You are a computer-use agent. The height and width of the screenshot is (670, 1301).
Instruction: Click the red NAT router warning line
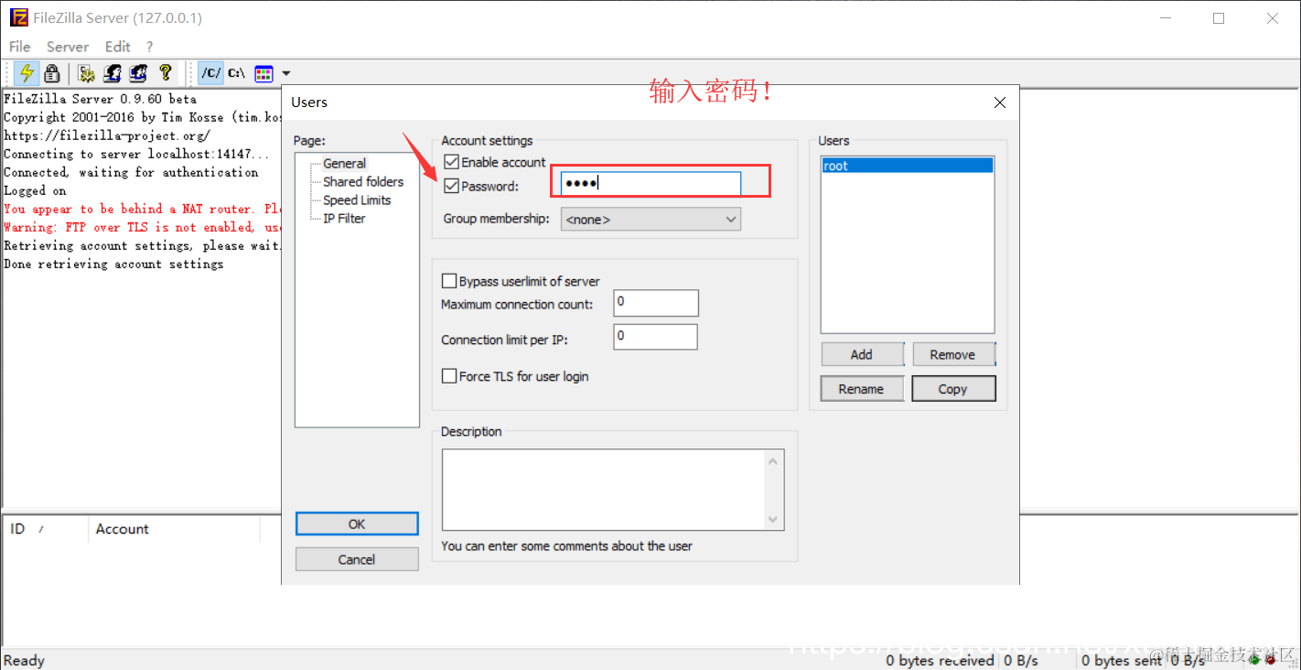click(x=143, y=209)
